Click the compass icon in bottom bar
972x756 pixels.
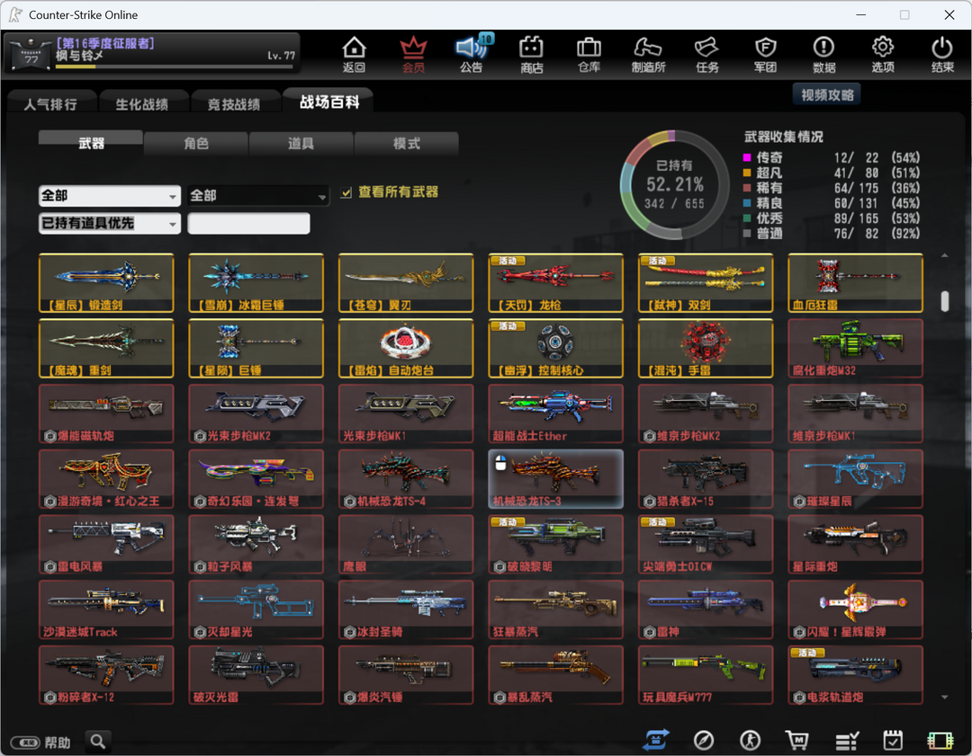click(x=704, y=740)
